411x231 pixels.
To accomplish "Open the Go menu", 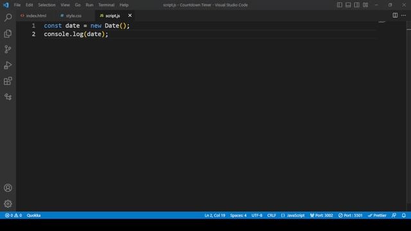I will 78,5.
